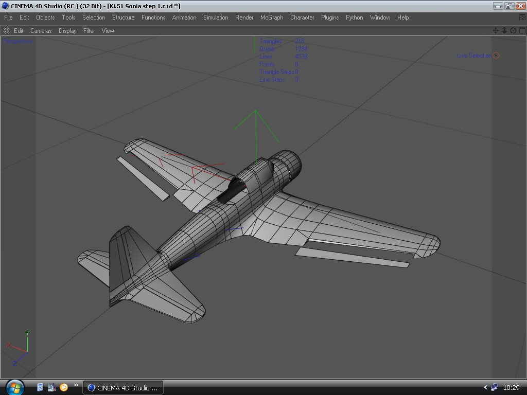Open the viewport Display menu

pyautogui.click(x=67, y=30)
